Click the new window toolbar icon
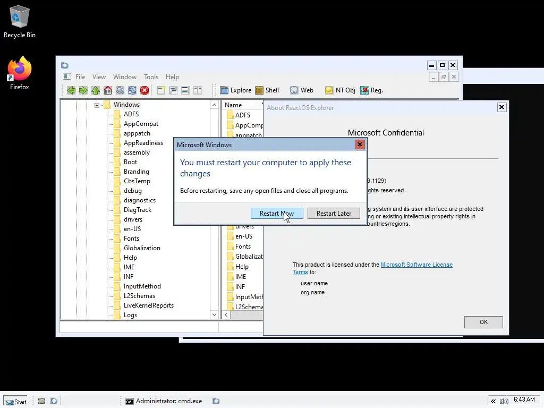 [x=161, y=90]
